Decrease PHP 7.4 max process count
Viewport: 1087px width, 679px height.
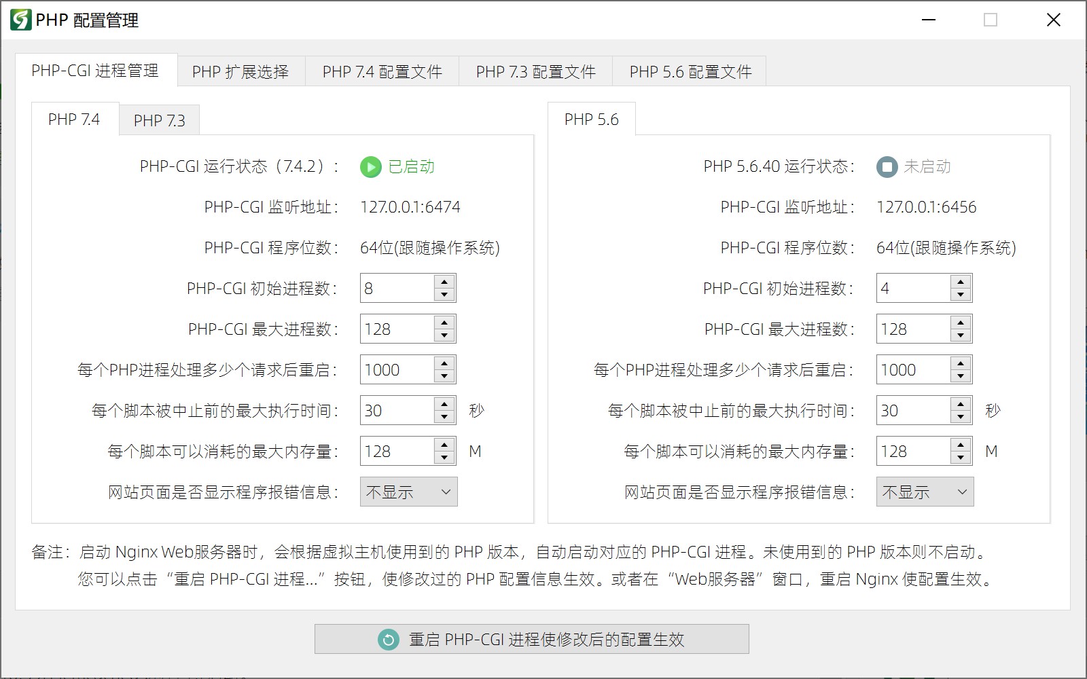point(444,335)
